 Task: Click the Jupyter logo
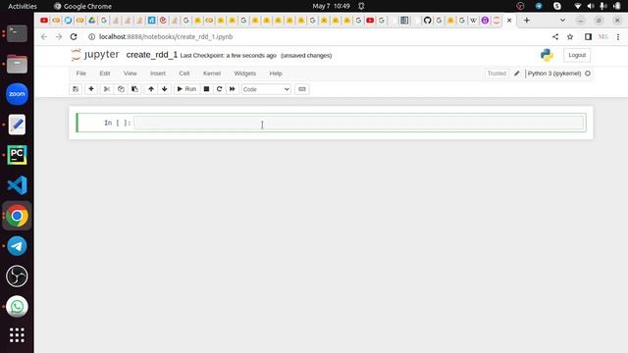click(x=95, y=55)
